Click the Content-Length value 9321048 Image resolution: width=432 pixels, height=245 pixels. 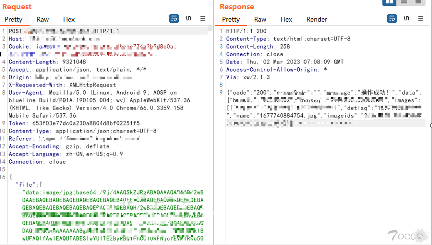(74, 62)
